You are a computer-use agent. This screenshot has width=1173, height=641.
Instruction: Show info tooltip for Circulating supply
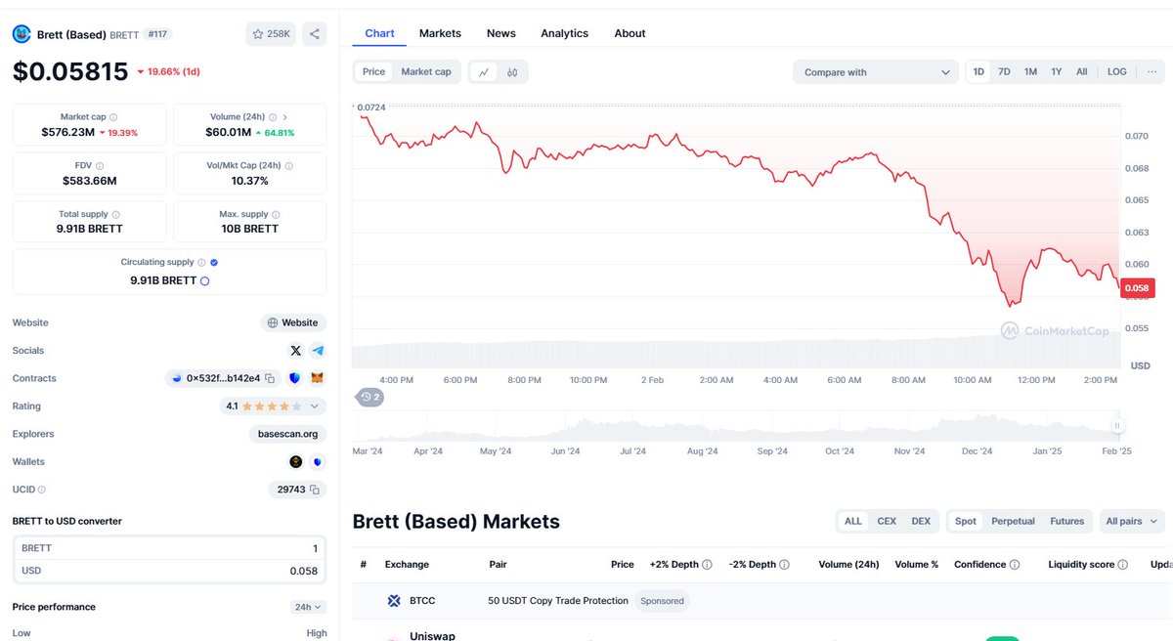click(x=202, y=262)
